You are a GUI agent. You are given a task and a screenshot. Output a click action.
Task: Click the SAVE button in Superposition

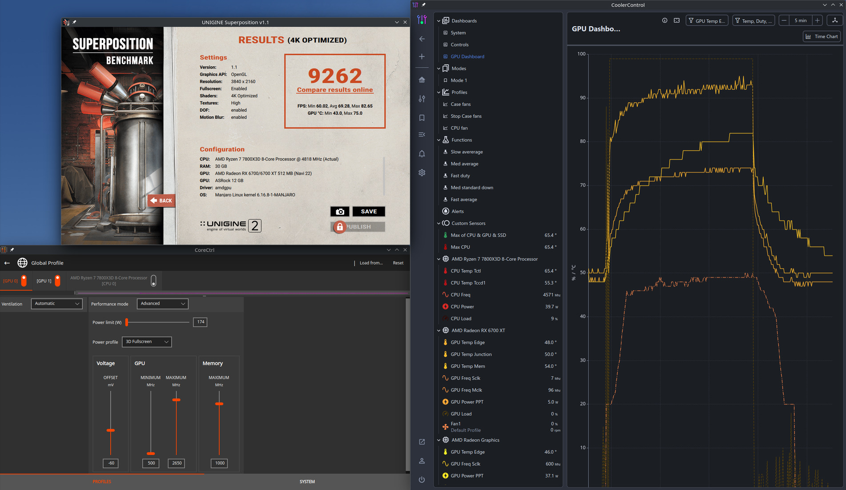pyautogui.click(x=369, y=212)
